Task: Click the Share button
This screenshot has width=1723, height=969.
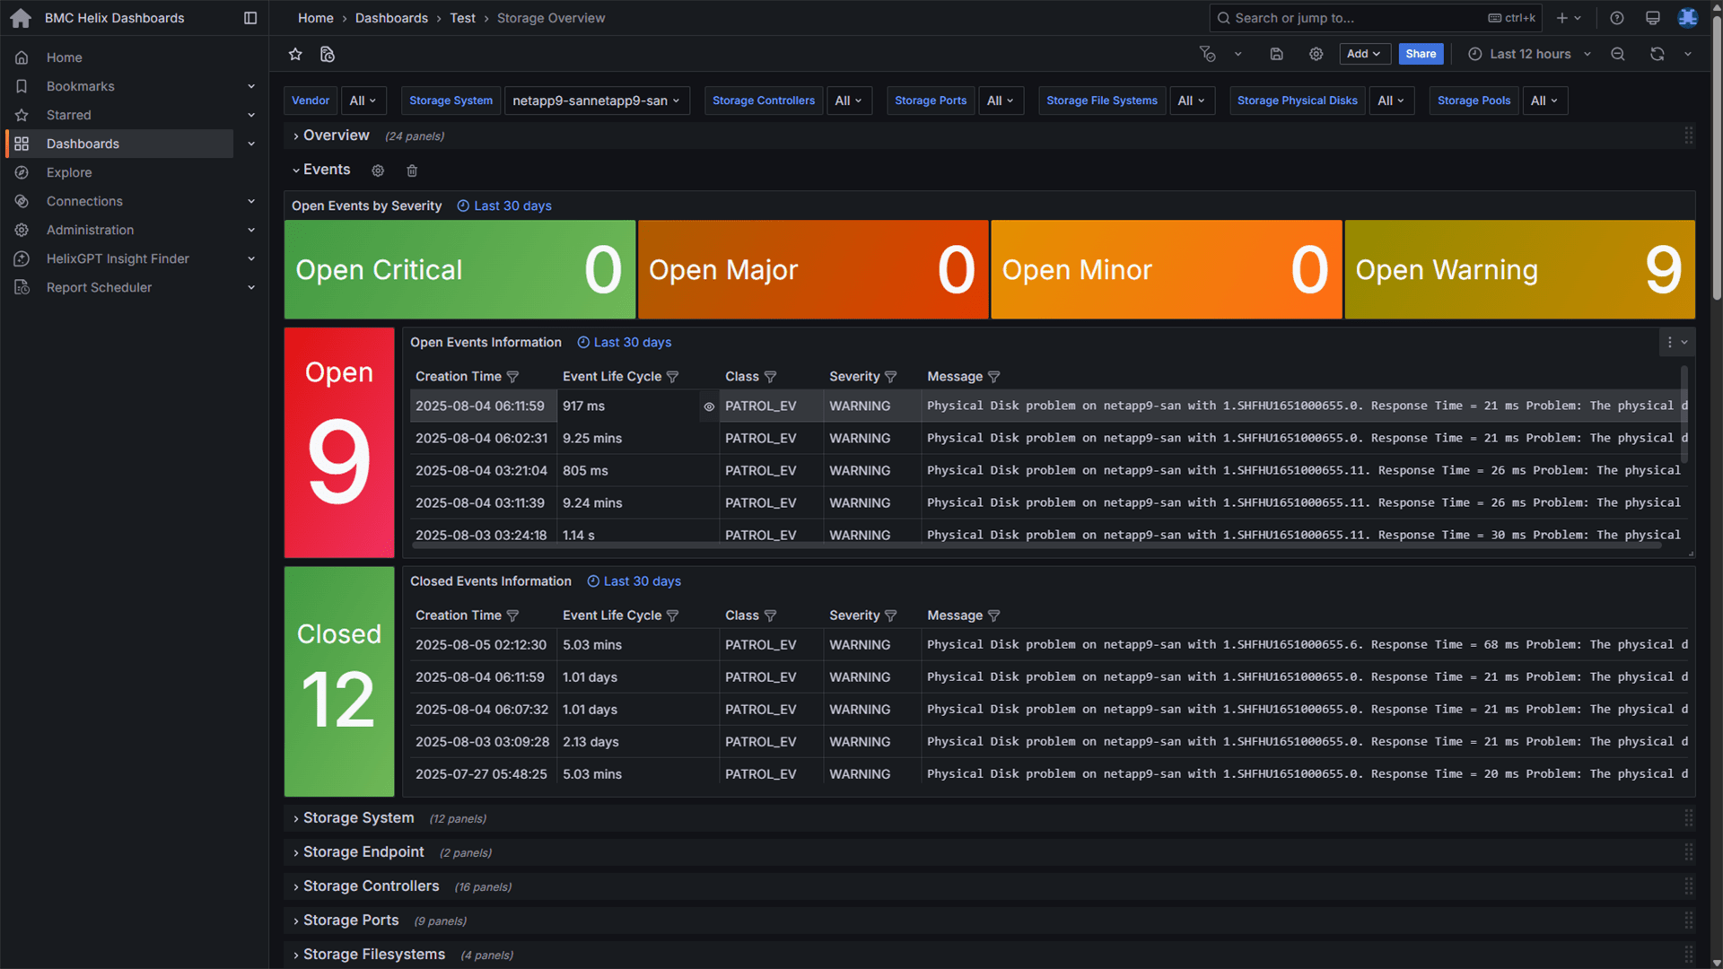Action: pyautogui.click(x=1420, y=55)
